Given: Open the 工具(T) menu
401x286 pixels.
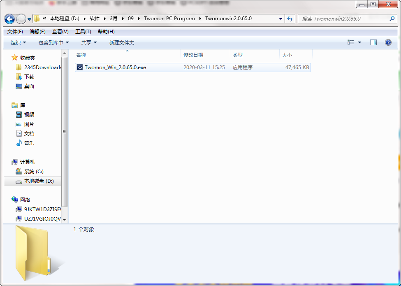Looking at the screenshot, I should (x=83, y=31).
